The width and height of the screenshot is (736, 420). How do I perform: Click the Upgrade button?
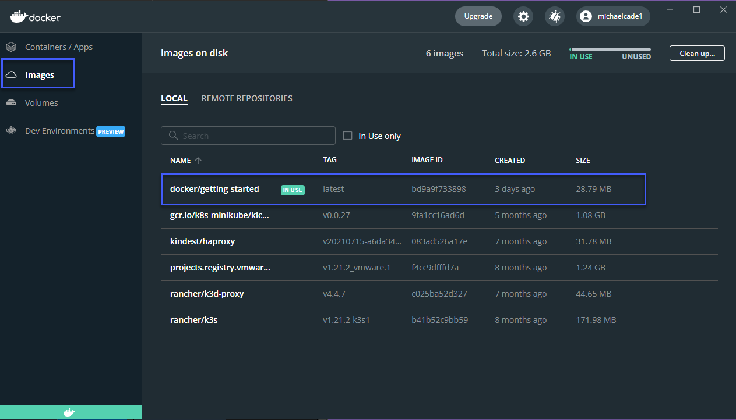(478, 16)
